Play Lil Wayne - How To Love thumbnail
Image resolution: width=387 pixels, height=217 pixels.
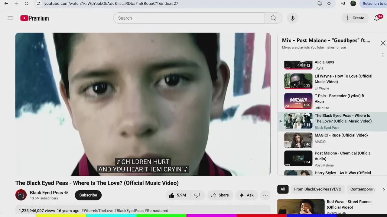[298, 81]
